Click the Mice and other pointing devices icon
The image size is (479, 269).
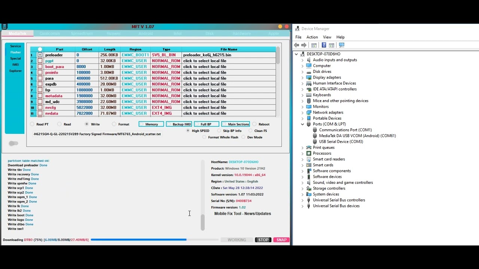[x=309, y=101]
